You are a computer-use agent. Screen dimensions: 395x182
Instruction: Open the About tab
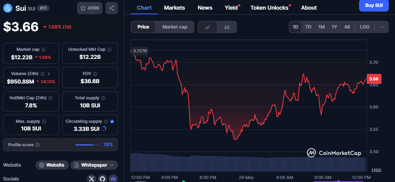[x=309, y=8]
